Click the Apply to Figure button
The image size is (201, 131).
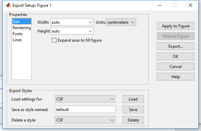(x=176, y=26)
